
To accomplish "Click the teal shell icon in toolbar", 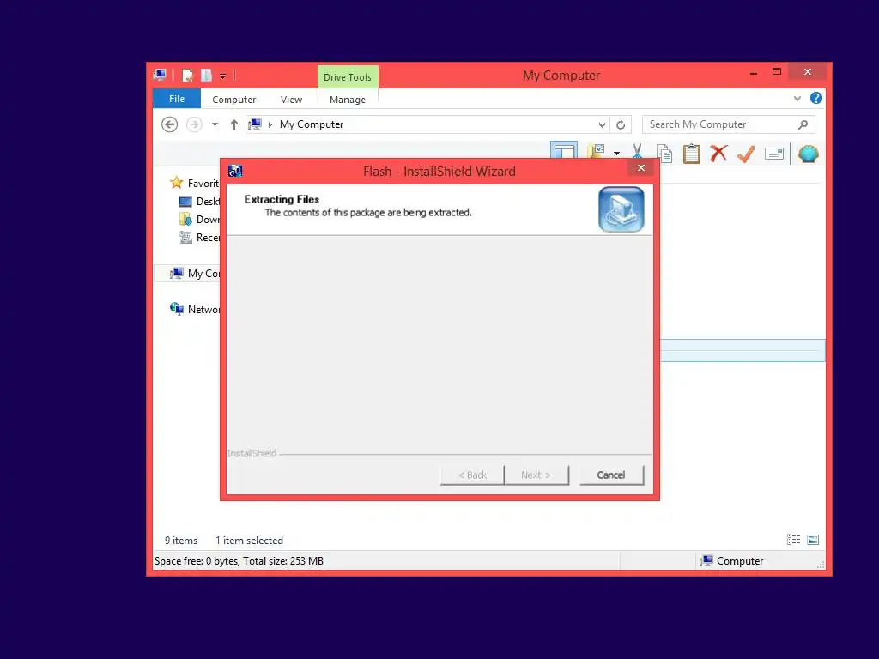I will point(809,154).
